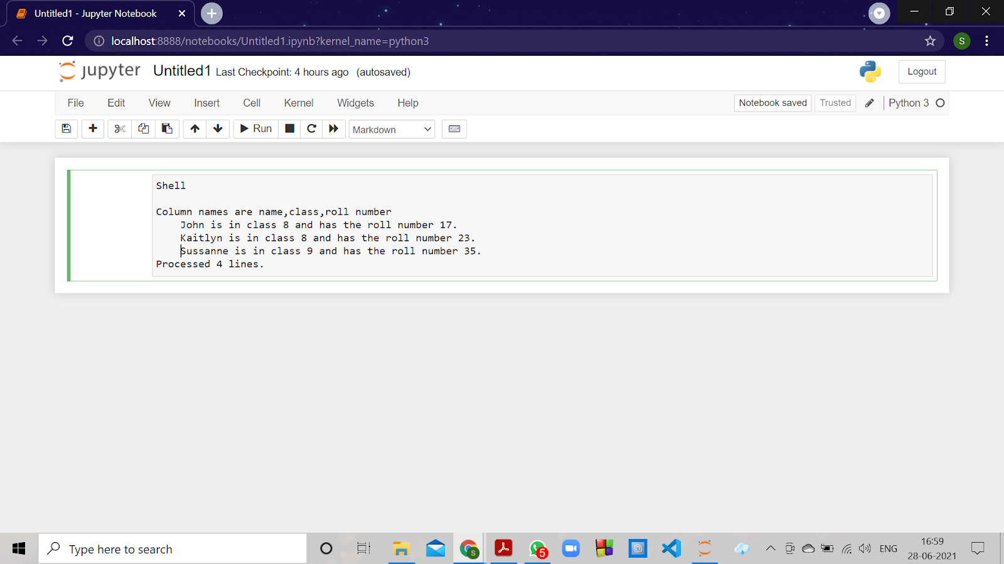Click inside the markdown cell on 'Shell' line
The image size is (1004, 564).
(x=171, y=185)
